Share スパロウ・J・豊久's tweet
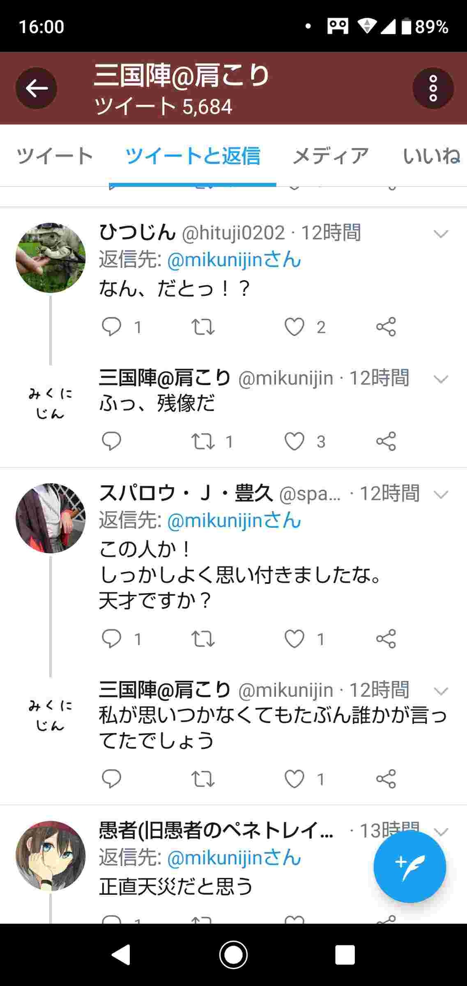 (x=386, y=639)
